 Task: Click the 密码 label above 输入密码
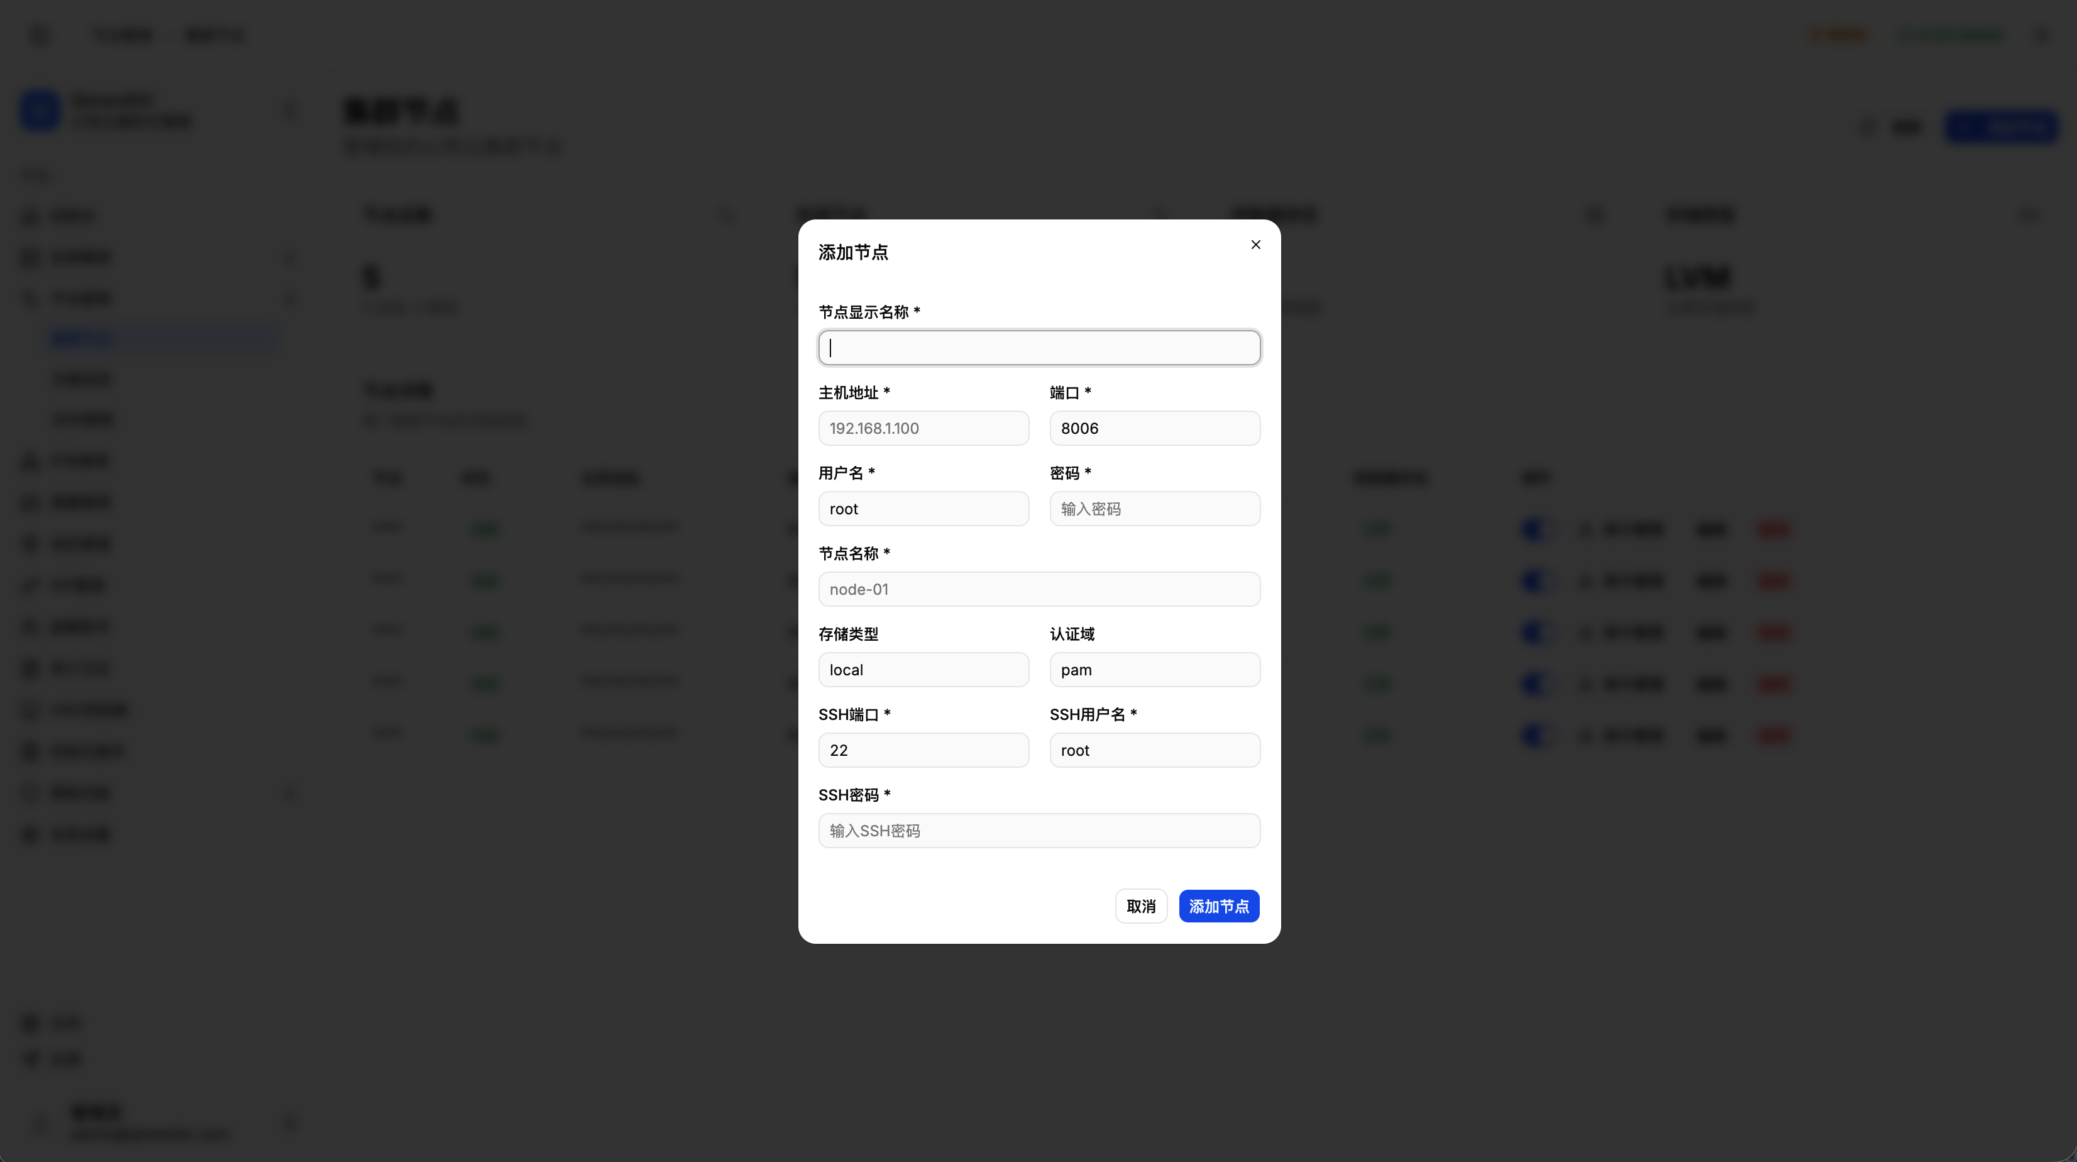click(x=1070, y=473)
